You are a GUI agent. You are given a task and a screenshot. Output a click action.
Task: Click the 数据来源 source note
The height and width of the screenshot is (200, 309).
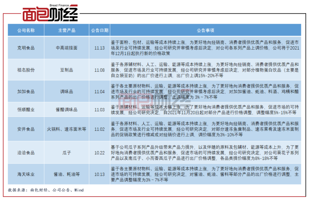[46, 190]
